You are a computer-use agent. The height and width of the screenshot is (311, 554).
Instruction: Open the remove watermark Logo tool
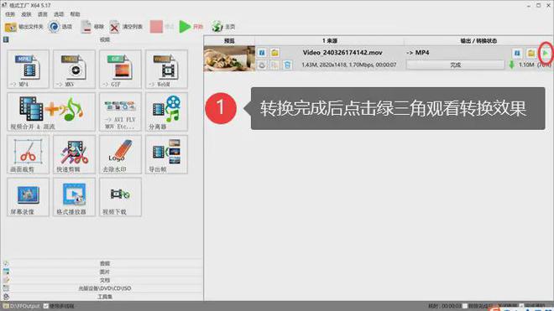point(121,154)
